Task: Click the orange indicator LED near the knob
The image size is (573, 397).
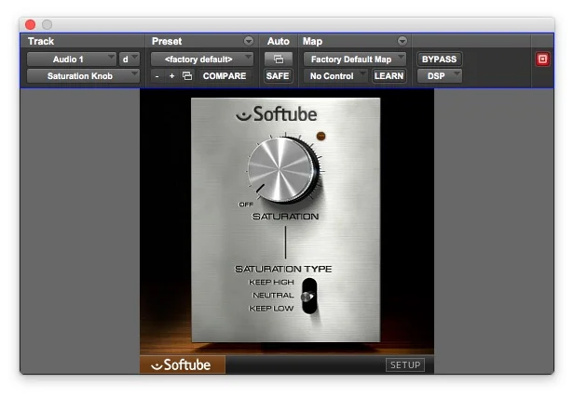Action: coord(321,137)
